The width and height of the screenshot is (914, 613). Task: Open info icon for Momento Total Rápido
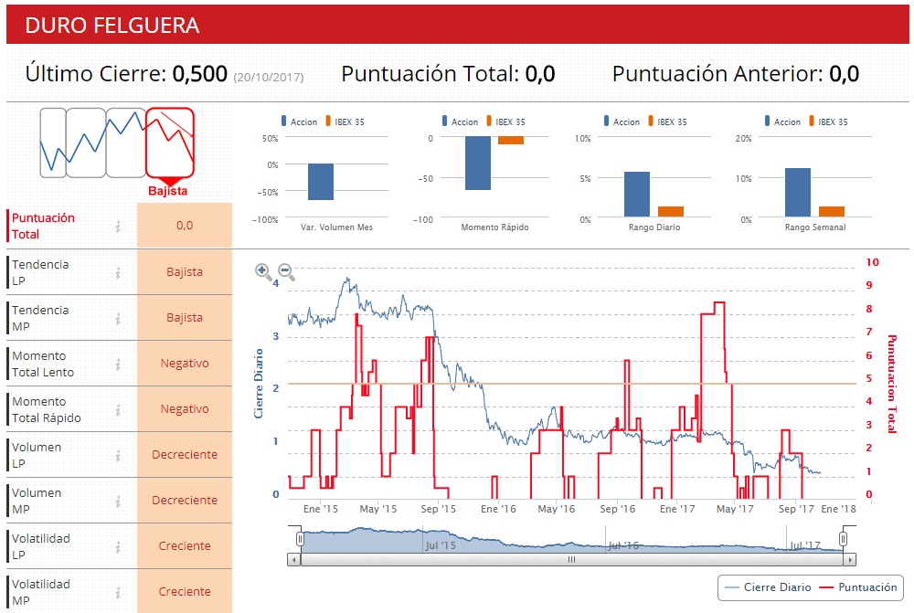tap(118, 409)
